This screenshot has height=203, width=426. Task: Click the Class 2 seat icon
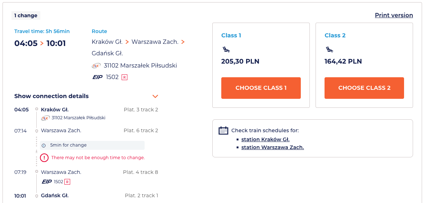click(330, 50)
